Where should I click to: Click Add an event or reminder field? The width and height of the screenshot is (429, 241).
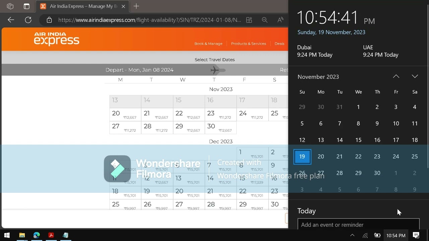(358, 224)
